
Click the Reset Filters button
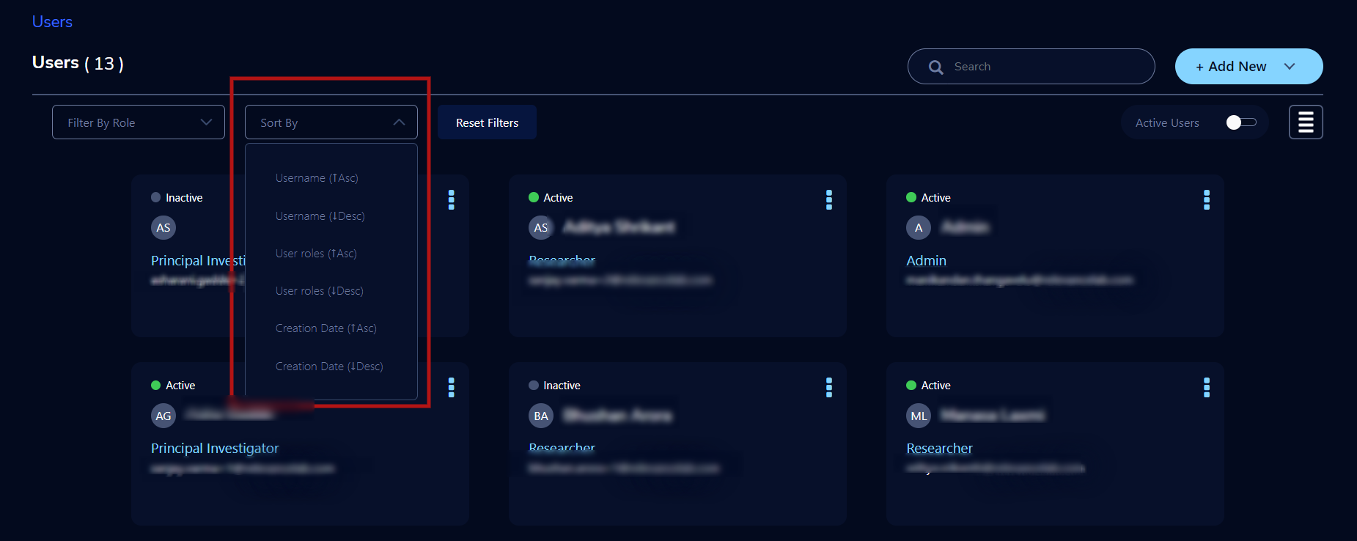pos(487,122)
